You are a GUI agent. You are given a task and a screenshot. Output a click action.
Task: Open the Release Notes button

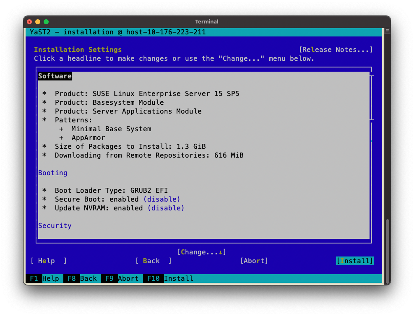(x=336, y=49)
